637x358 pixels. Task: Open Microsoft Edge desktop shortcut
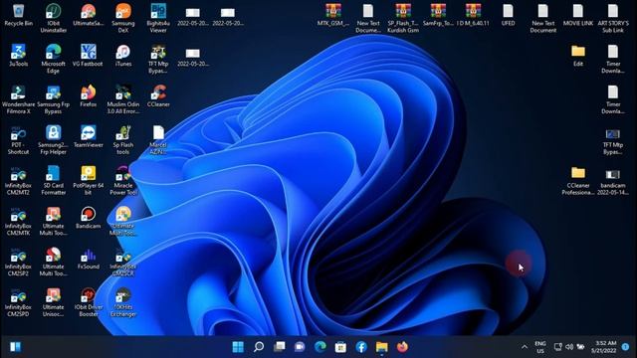coord(53,59)
